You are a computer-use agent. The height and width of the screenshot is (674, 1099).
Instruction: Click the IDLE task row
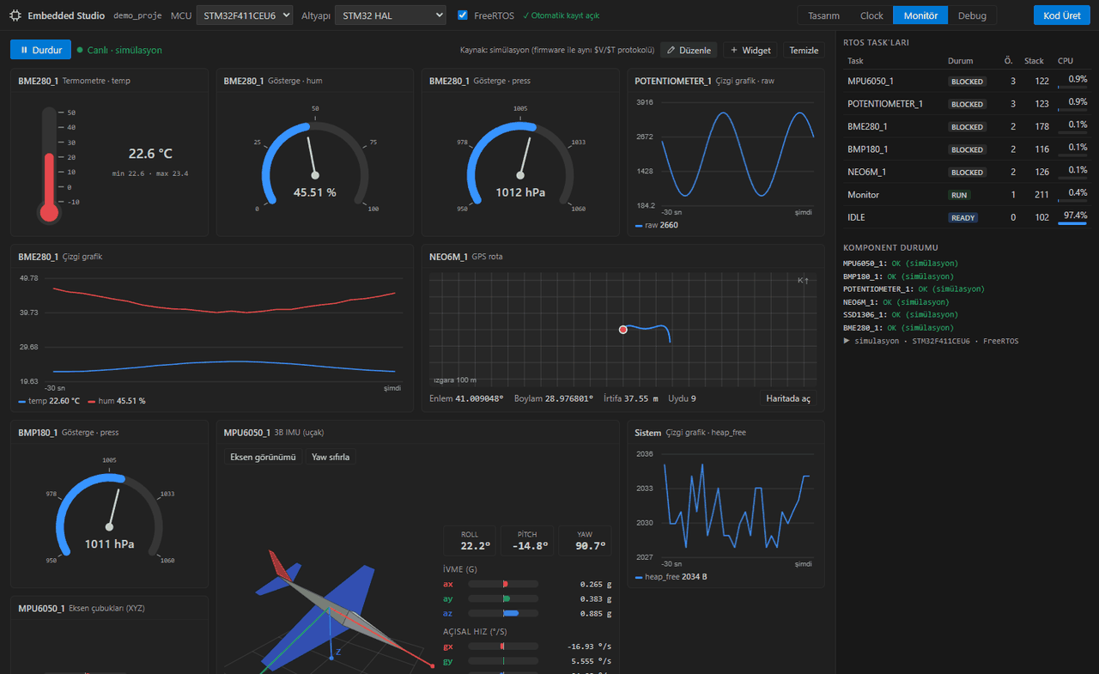(x=967, y=217)
